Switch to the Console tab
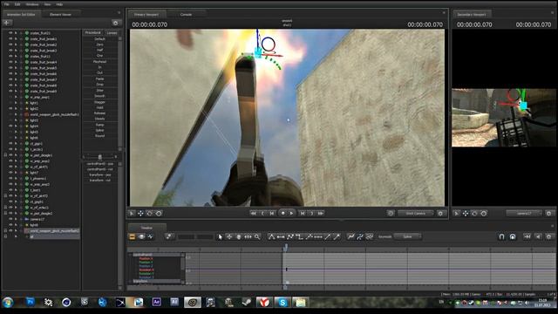 coord(186,14)
